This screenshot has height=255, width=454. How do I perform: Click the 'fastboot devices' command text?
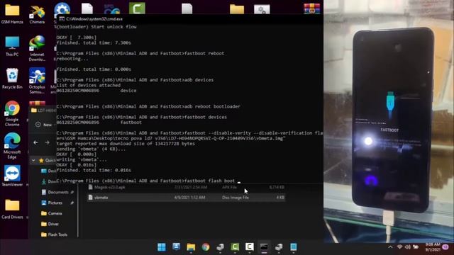[206, 117]
